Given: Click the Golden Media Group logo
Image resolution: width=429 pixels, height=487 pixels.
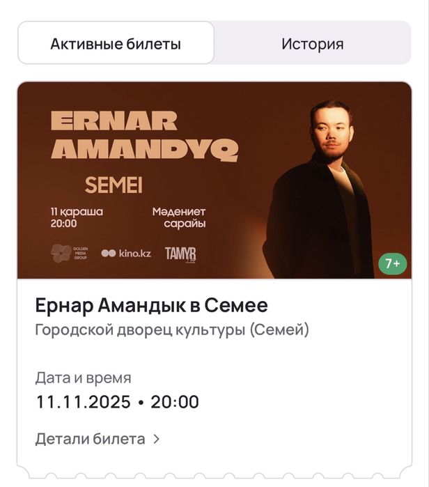Looking at the screenshot, I should pyautogui.click(x=70, y=253).
